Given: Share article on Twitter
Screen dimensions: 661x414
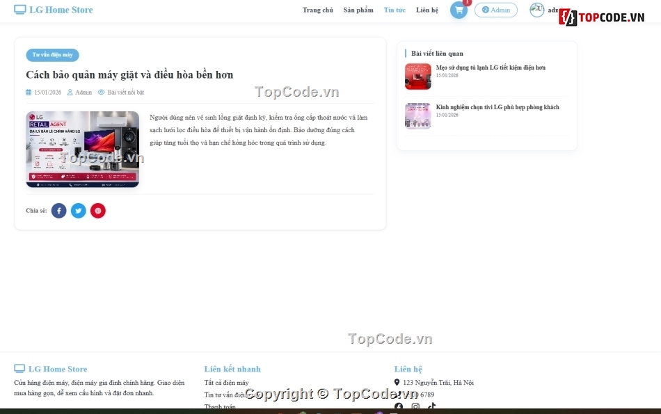Looking at the screenshot, I should [79, 211].
